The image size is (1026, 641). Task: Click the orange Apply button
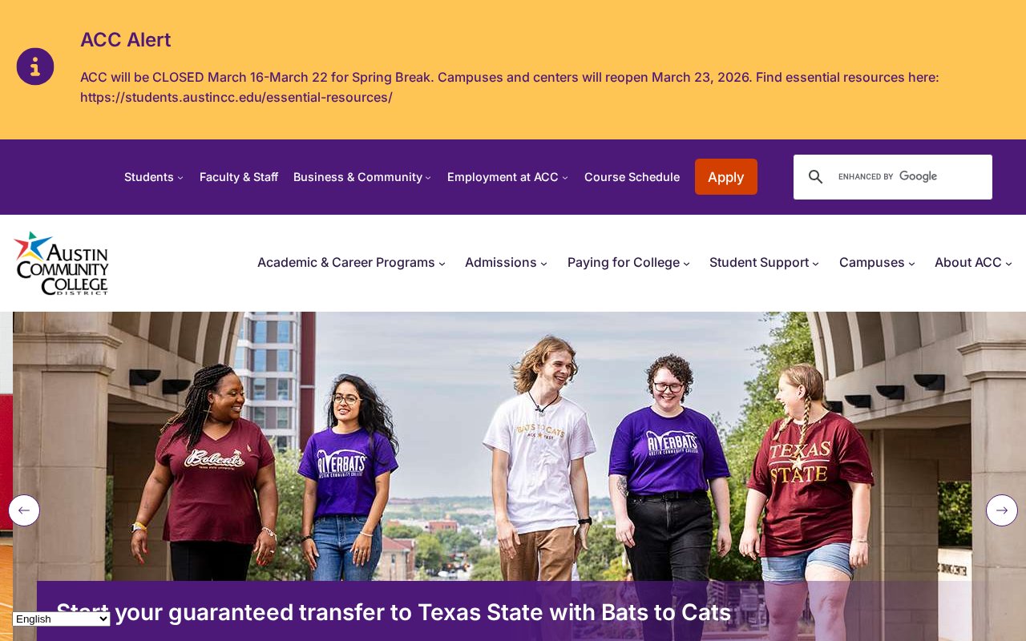(x=726, y=177)
